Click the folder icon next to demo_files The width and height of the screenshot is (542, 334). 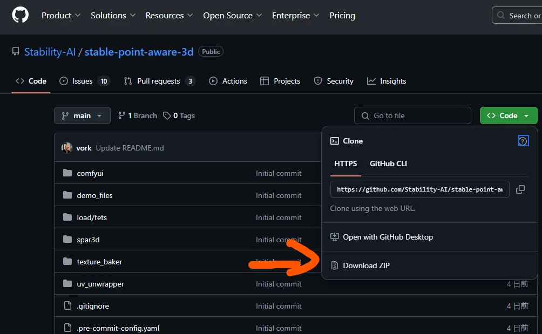click(67, 195)
